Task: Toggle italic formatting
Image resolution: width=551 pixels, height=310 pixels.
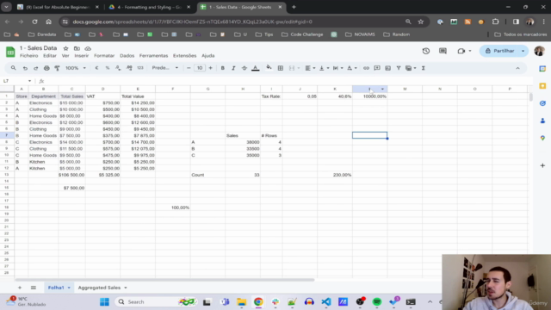Action: coord(233,68)
